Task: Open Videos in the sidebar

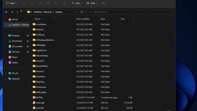Action: [x=13, y=63]
